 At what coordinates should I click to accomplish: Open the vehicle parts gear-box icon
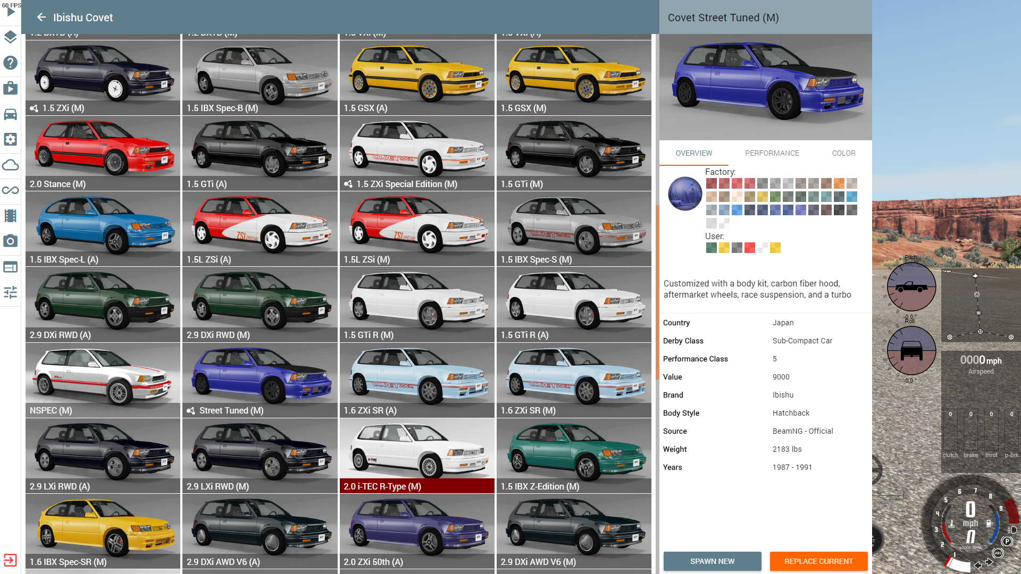[x=10, y=139]
